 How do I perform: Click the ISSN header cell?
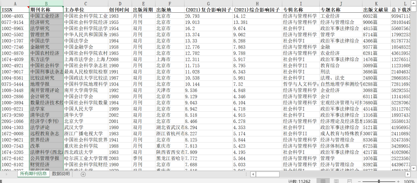point(15,10)
